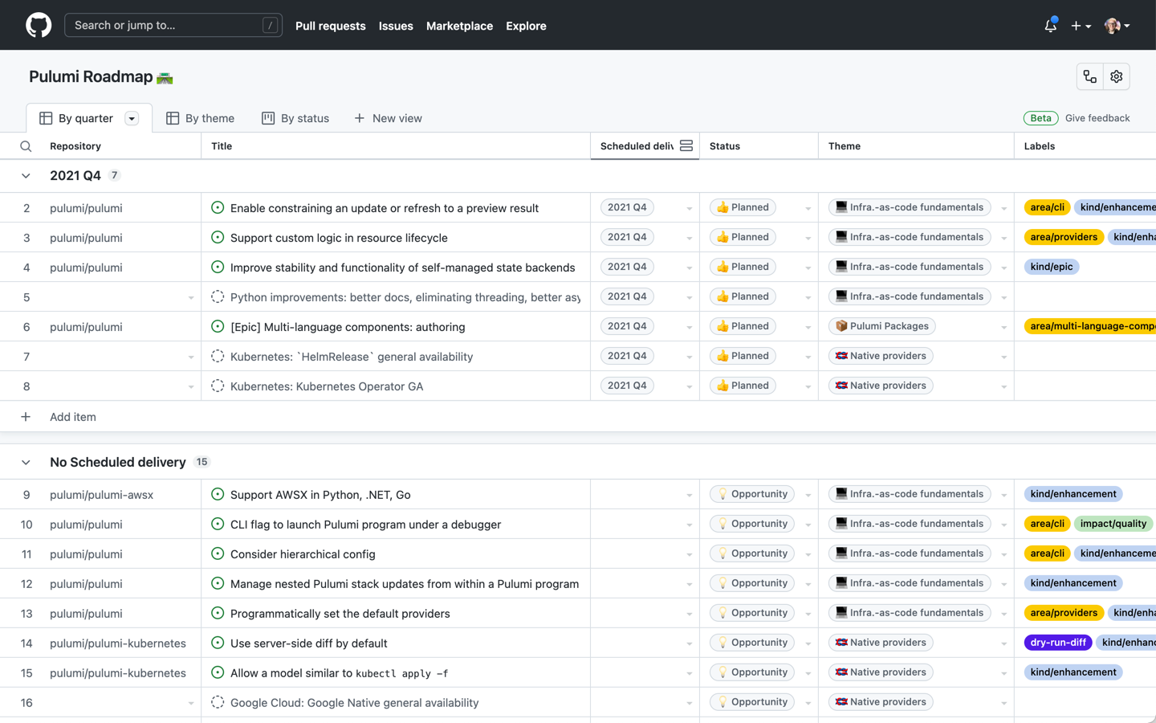Open title Support AWSX in Python, .NET, Go
The width and height of the screenshot is (1156, 723).
tap(320, 495)
